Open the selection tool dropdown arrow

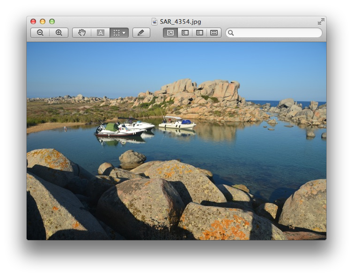(x=124, y=33)
